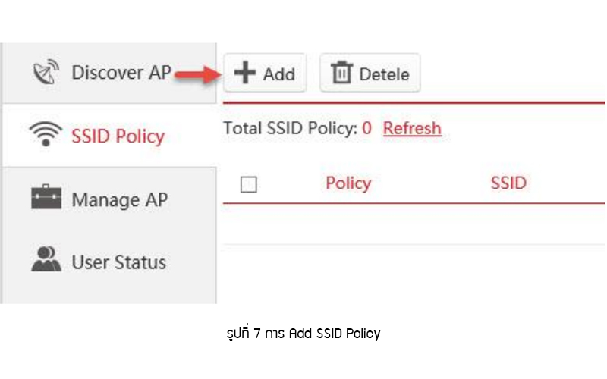The image size is (607, 379).
Task: Click the red arrow pointing to Add
Action: coord(197,74)
